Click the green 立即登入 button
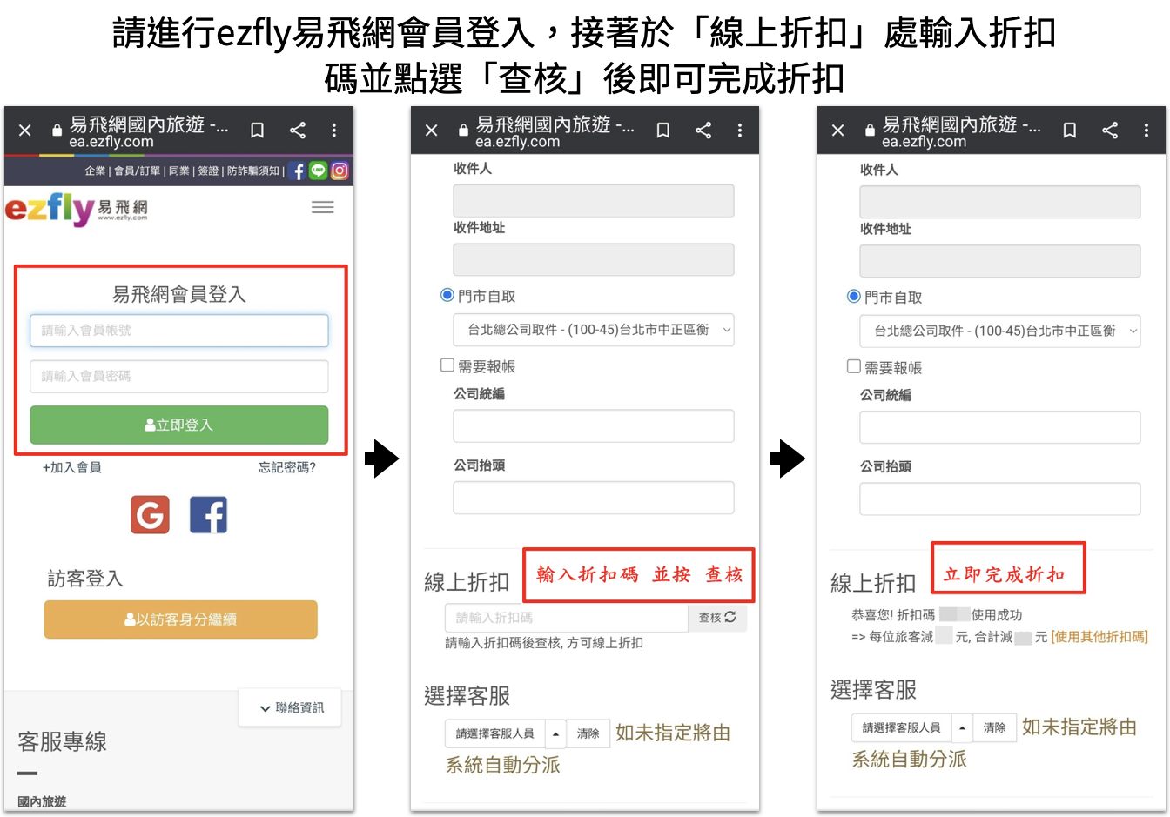 [x=179, y=425]
